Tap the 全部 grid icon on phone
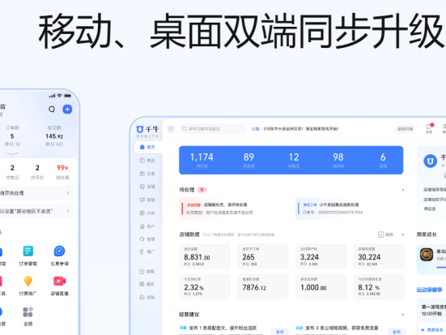The height and width of the screenshot is (335, 446). [28, 312]
